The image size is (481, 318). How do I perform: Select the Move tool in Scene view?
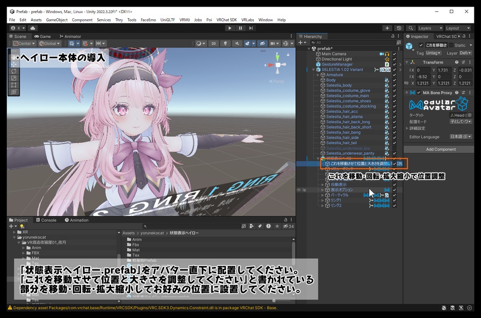click(14, 65)
